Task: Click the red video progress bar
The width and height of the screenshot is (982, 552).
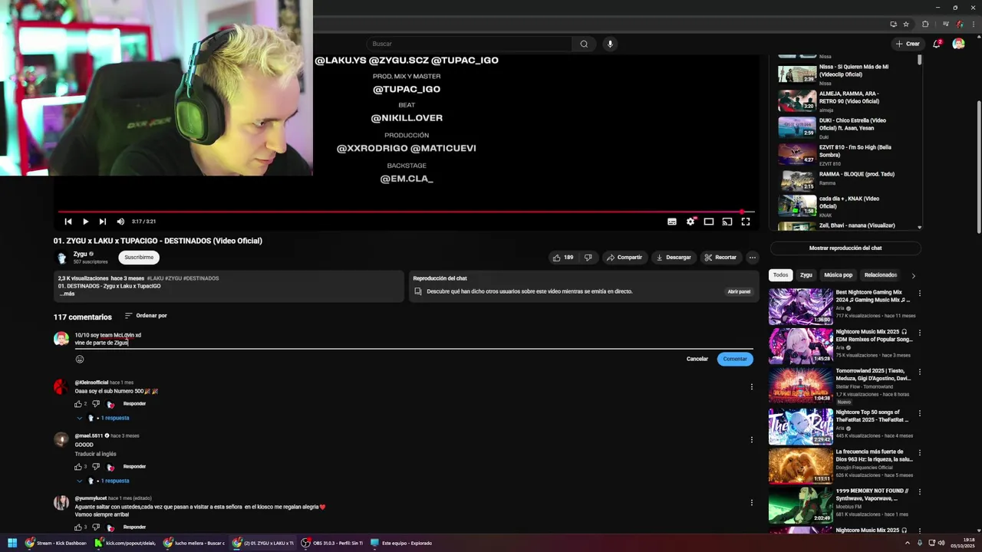Action: pyautogui.click(x=406, y=212)
